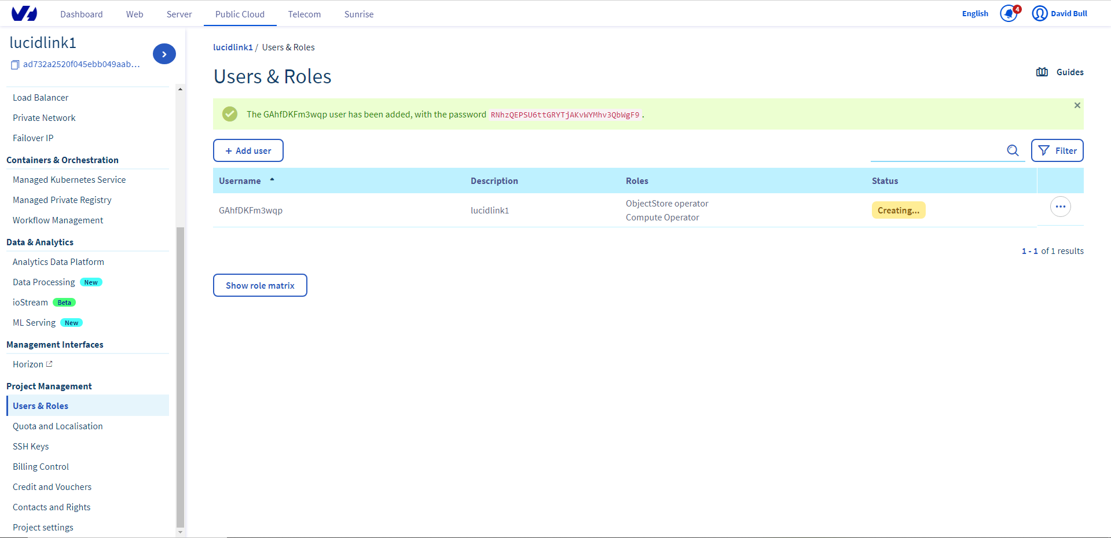
Task: Click Compute Operator role text
Action: (662, 218)
